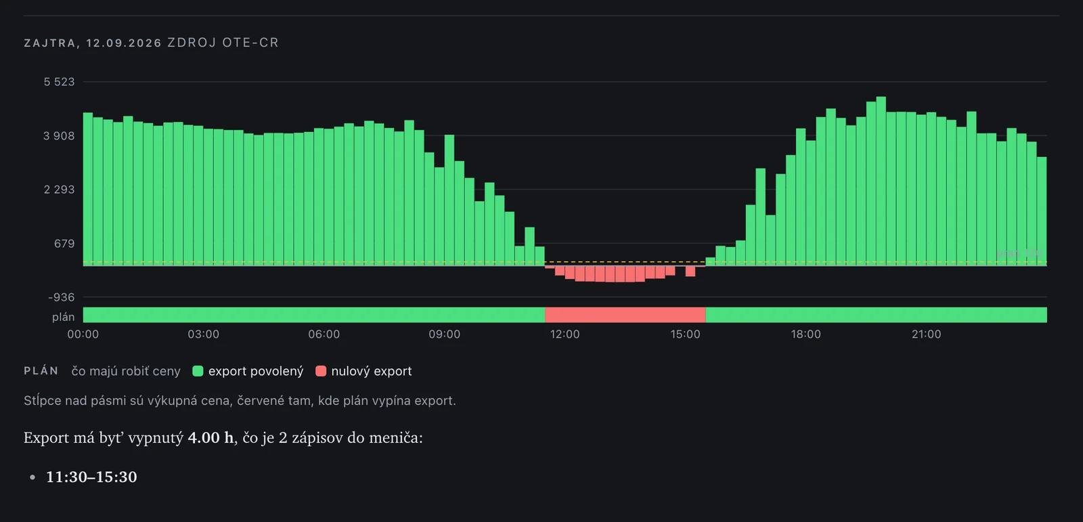1083x522 pixels.
Task: Click the 'export povolený' legend label
Action: click(x=256, y=371)
